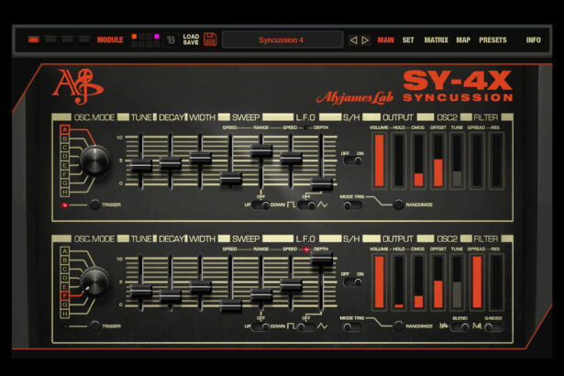
Task: Open the SET tab
Action: [x=408, y=40]
